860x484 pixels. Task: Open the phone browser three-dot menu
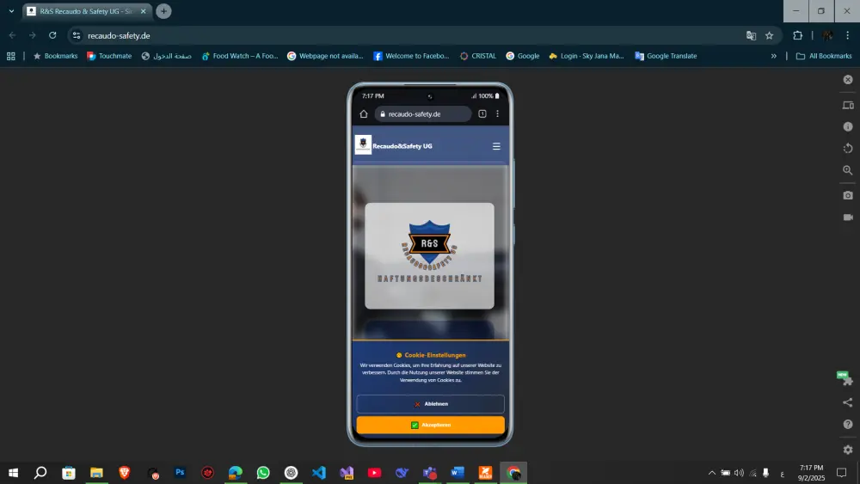(497, 114)
